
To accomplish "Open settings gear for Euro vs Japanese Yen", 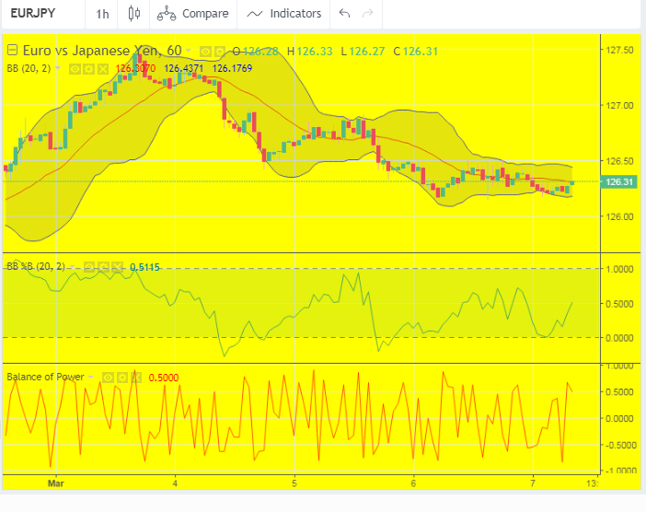I will tap(220, 51).
